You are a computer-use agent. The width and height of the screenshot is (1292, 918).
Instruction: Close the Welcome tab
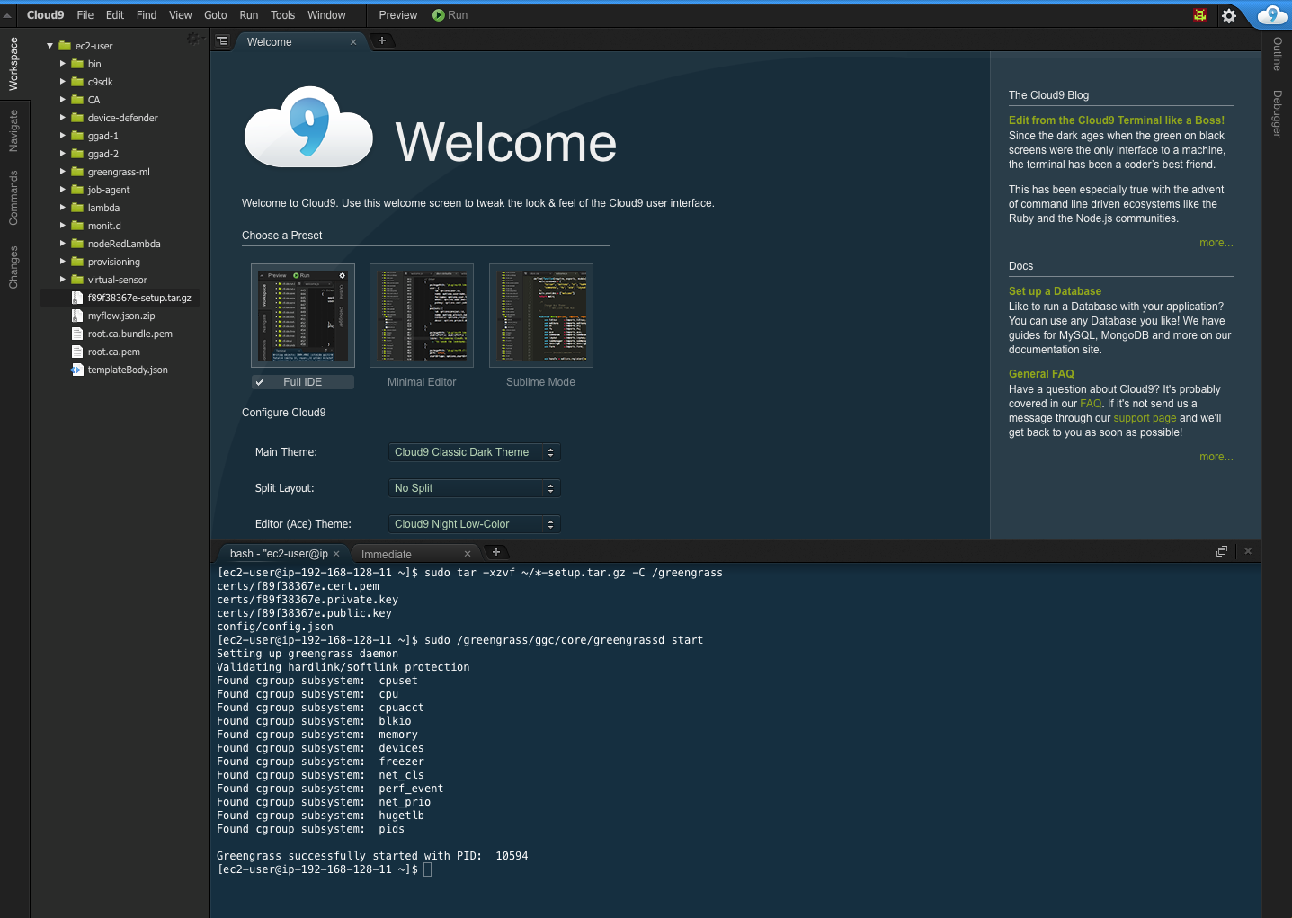pos(353,42)
